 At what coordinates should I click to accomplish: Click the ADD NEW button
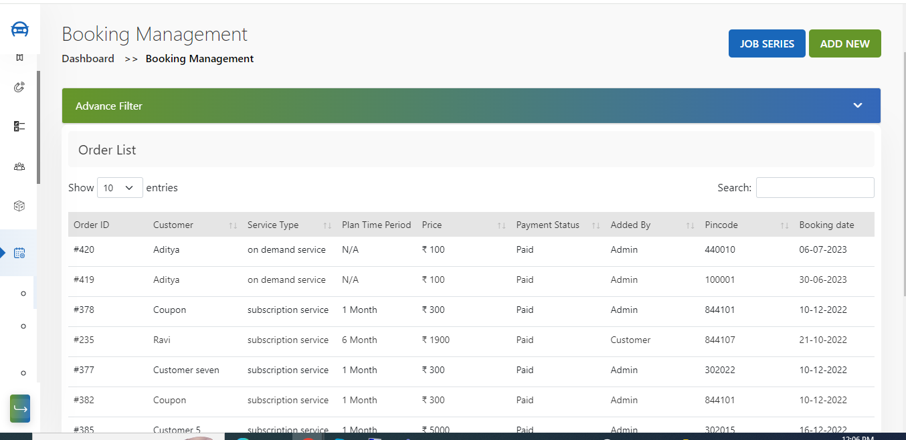tap(844, 43)
